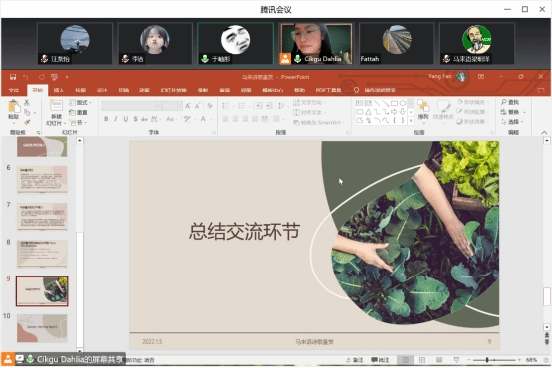
Task: Open Find (查找) magnifier in editing group
Action: pos(510,102)
